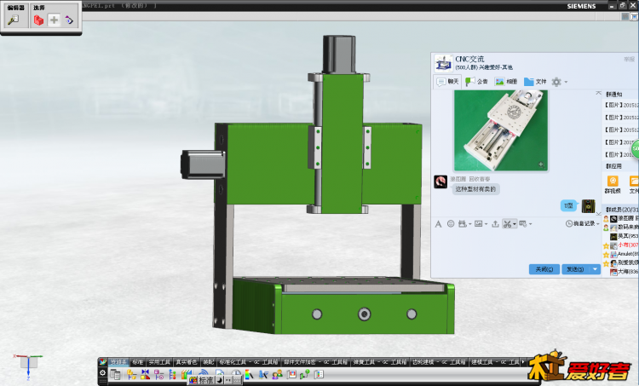Viewport: 639px width, 386px height.
Task: Expand the scissors screenshot tool dropdown
Action: [x=514, y=223]
